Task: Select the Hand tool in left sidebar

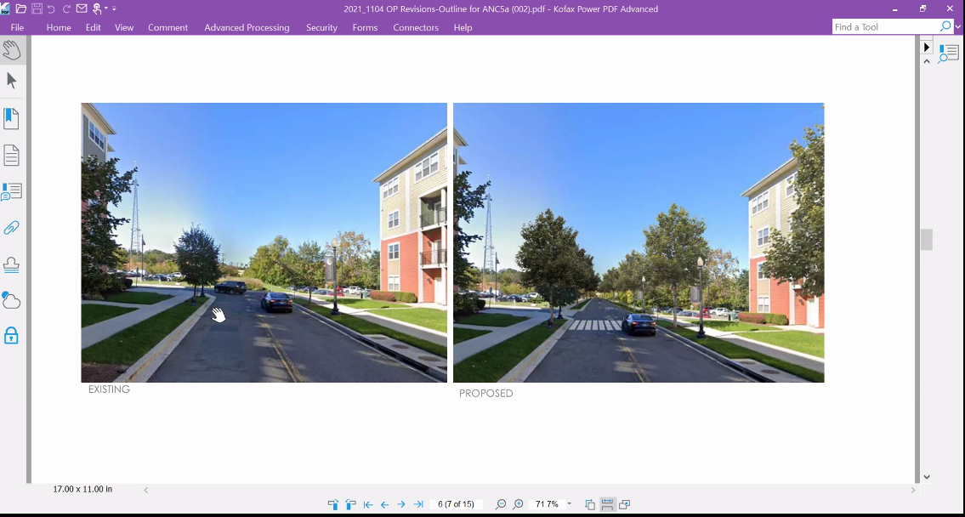Action: tap(12, 50)
